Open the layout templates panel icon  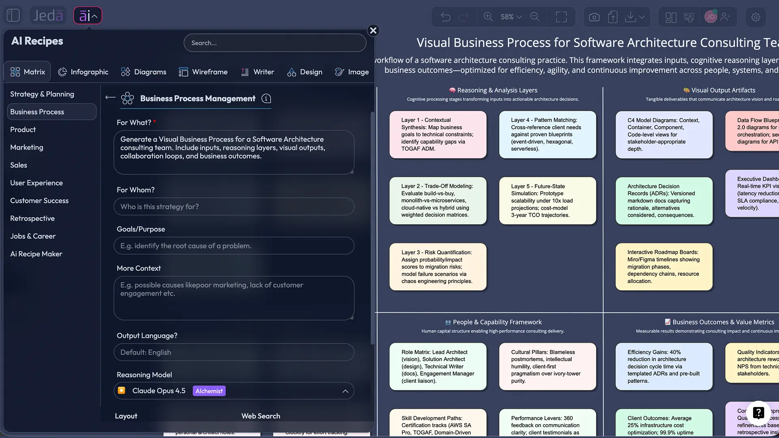[x=671, y=17]
